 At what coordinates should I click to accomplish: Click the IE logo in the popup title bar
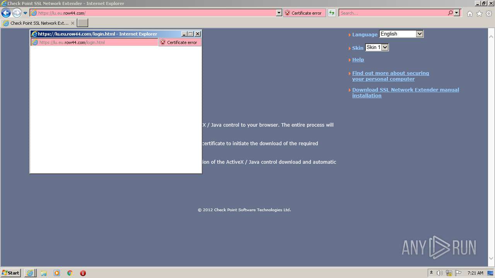[x=34, y=34]
